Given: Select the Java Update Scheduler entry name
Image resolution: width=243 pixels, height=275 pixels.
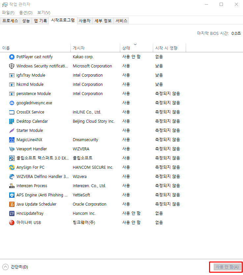Looking at the screenshot, I should tap(36, 204).
